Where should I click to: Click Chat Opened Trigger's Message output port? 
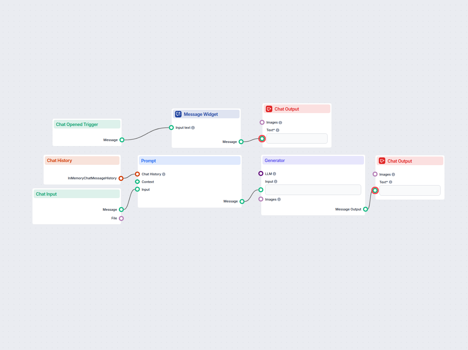click(122, 140)
